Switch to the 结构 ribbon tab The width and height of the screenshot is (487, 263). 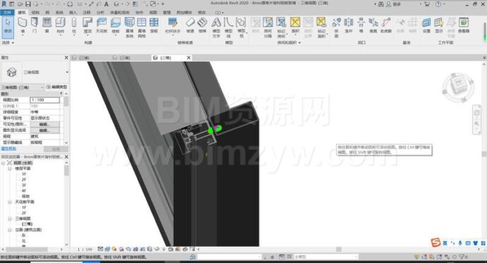coord(35,13)
